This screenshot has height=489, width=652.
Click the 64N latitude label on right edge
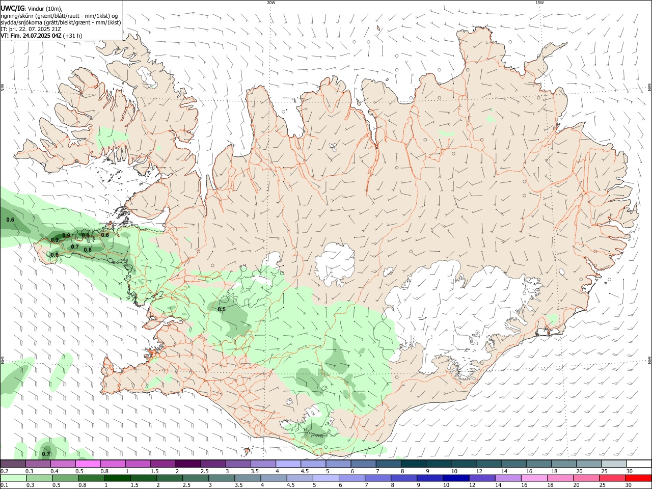point(649,360)
